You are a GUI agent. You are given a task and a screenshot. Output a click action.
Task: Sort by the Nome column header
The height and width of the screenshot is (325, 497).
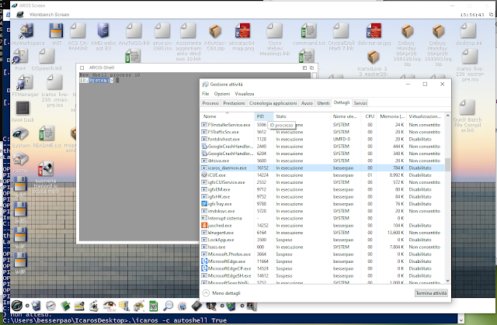tap(228, 116)
